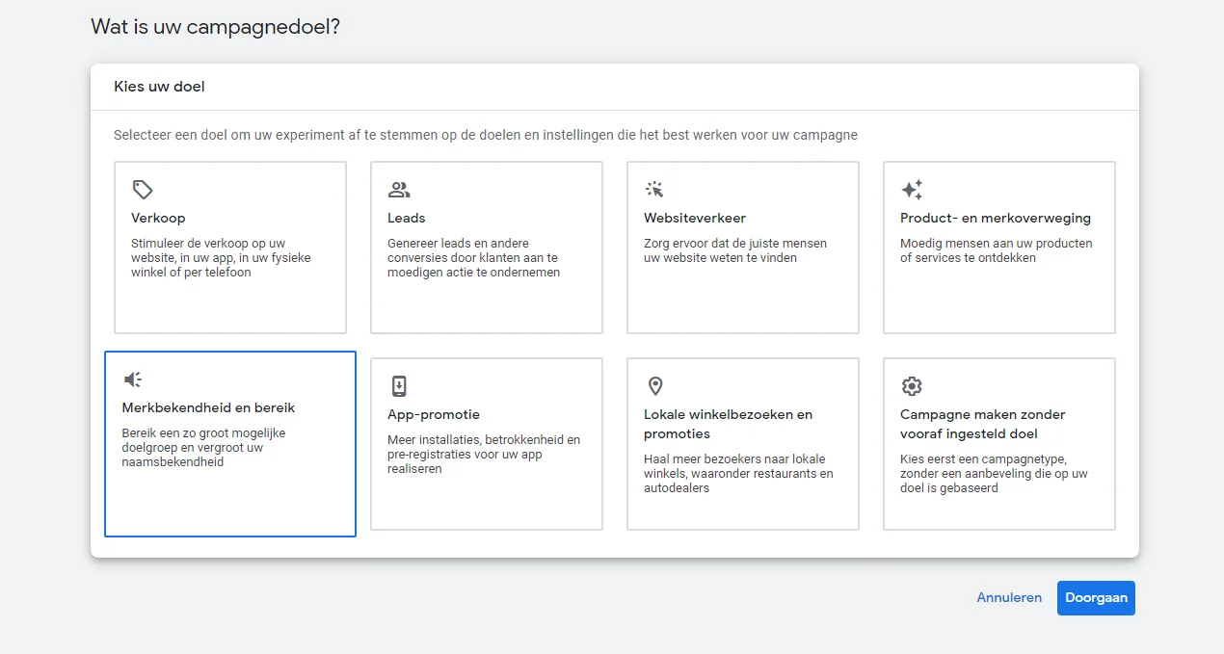The image size is (1224, 654).
Task: Click the Leads description about generating conversions
Action: pos(474,258)
